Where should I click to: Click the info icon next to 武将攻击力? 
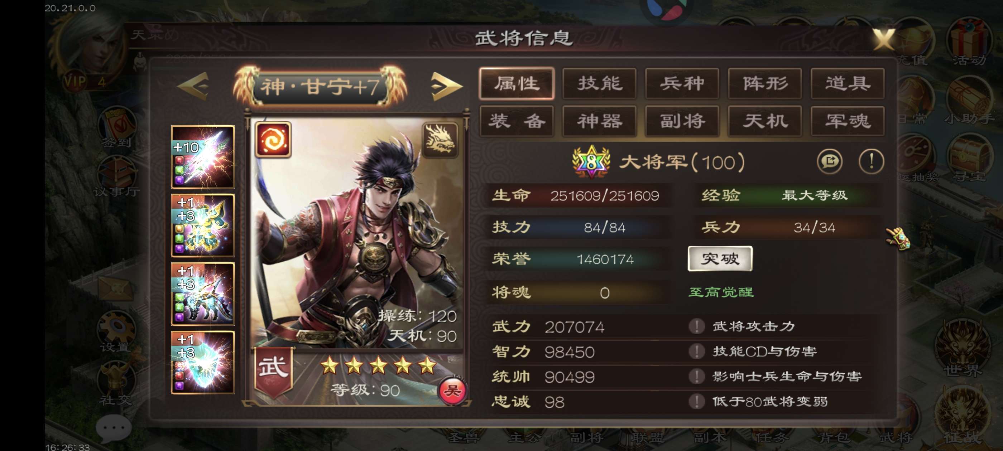click(x=697, y=326)
